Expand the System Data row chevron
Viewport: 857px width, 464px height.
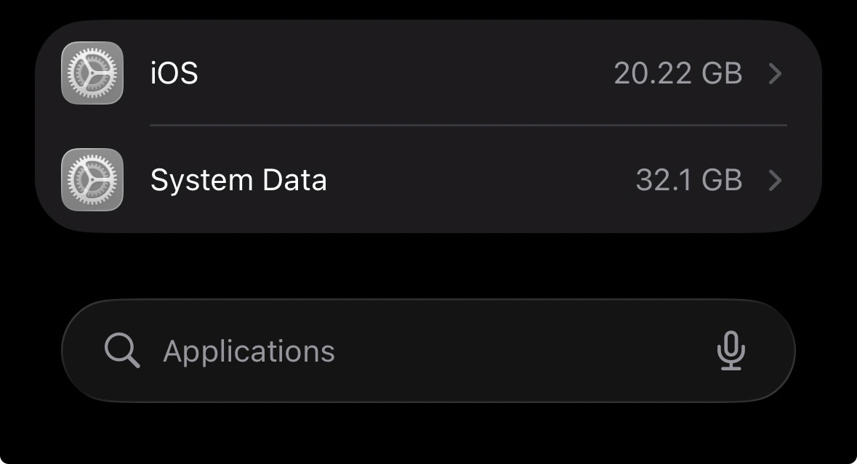tap(775, 180)
